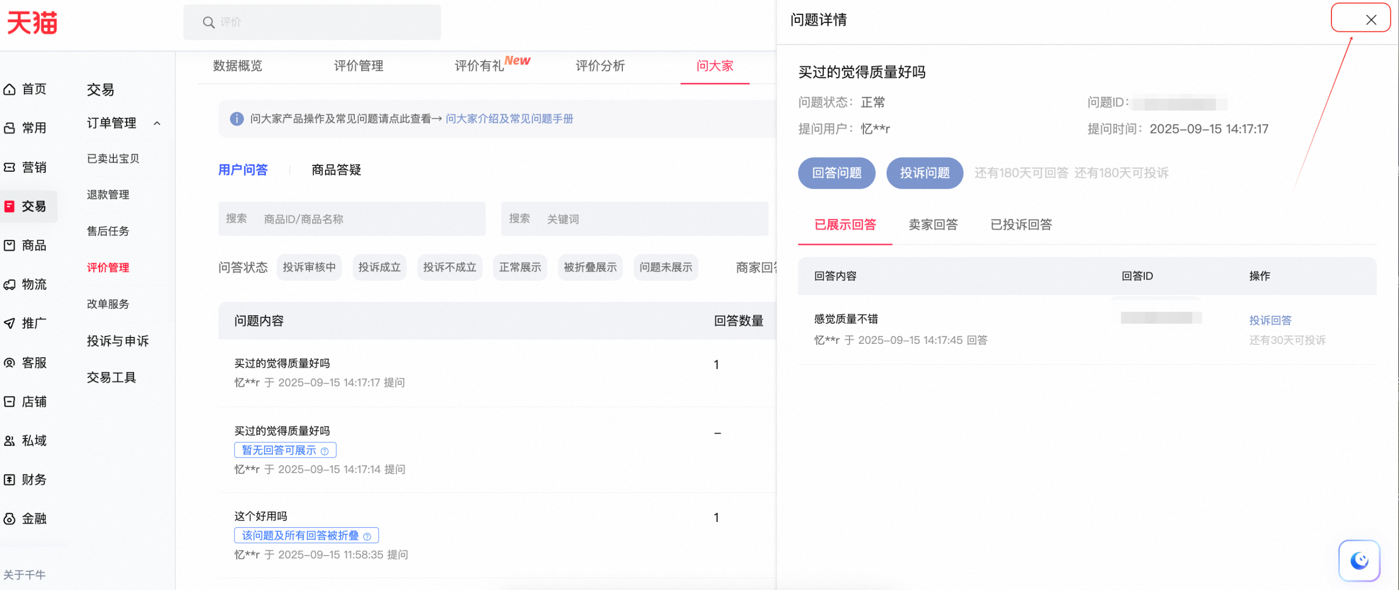
Task: Filter by 正常展示 status
Action: [520, 267]
